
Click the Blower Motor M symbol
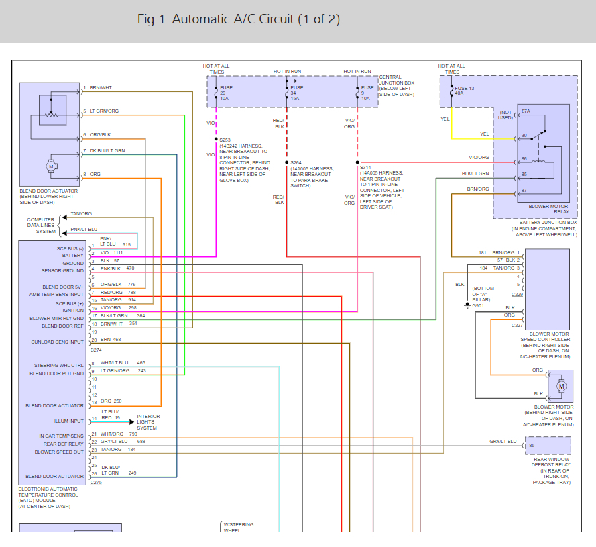point(561,386)
